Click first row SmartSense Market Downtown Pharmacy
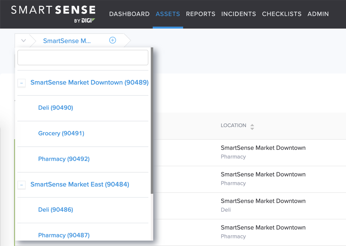 click(263, 152)
